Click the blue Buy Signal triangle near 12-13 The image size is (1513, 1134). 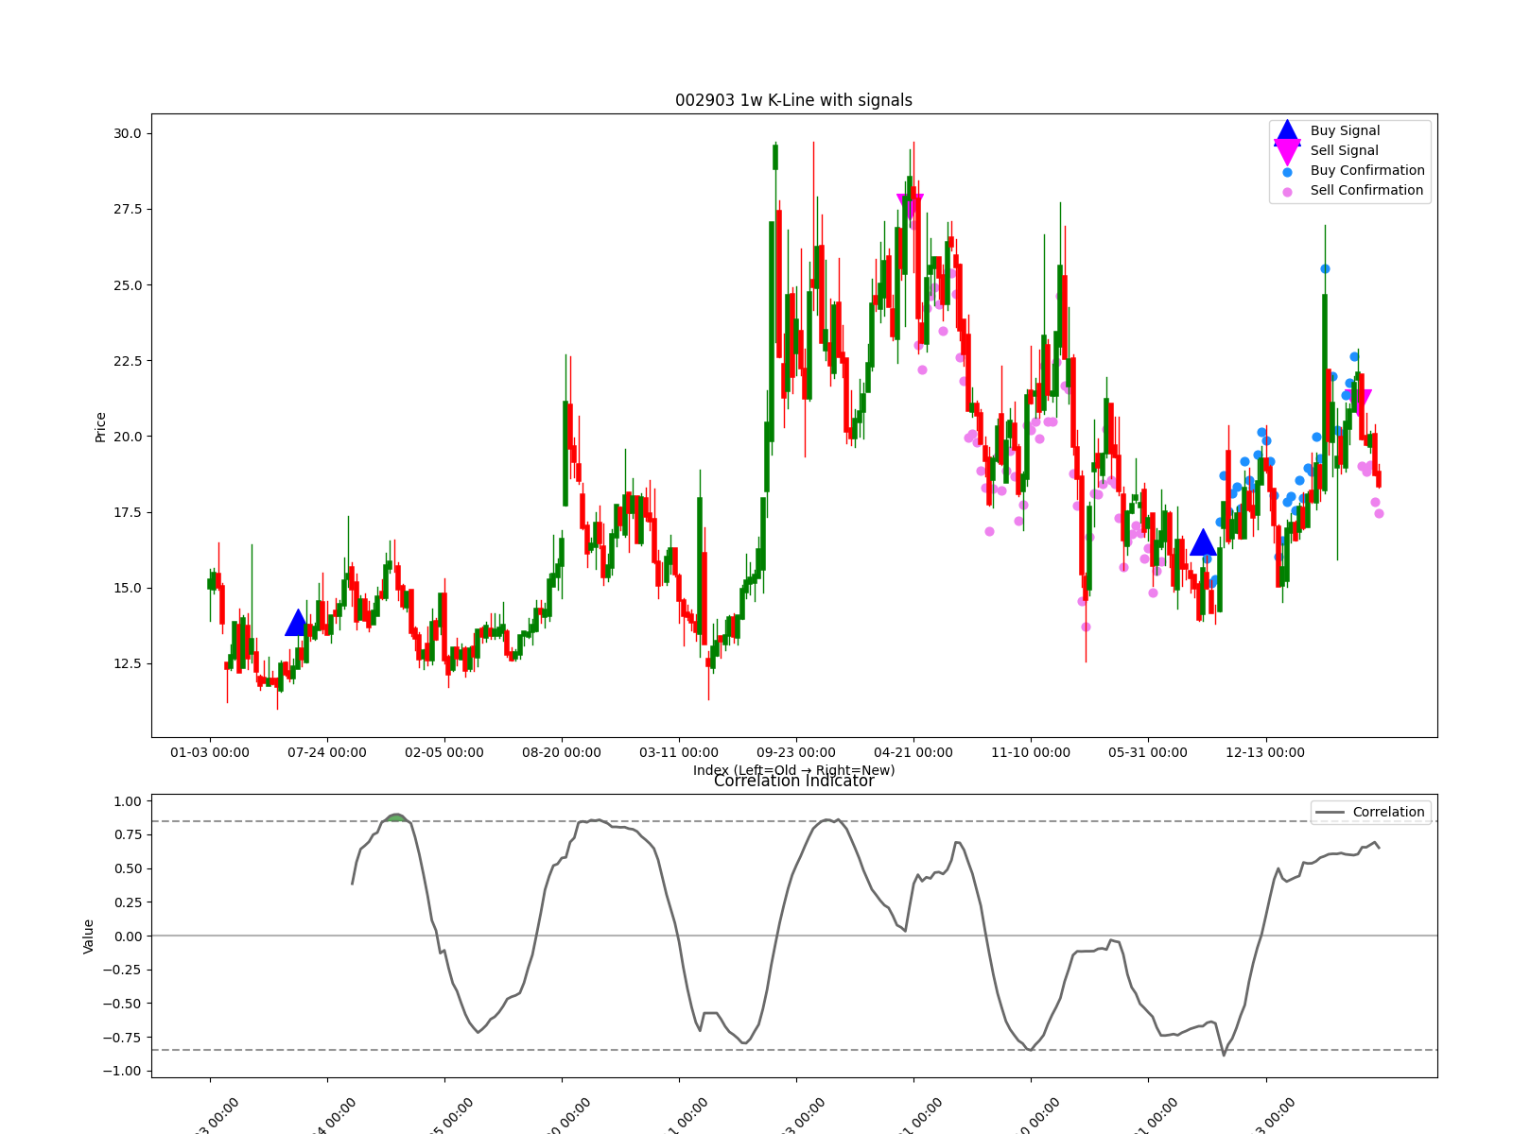tap(1203, 542)
